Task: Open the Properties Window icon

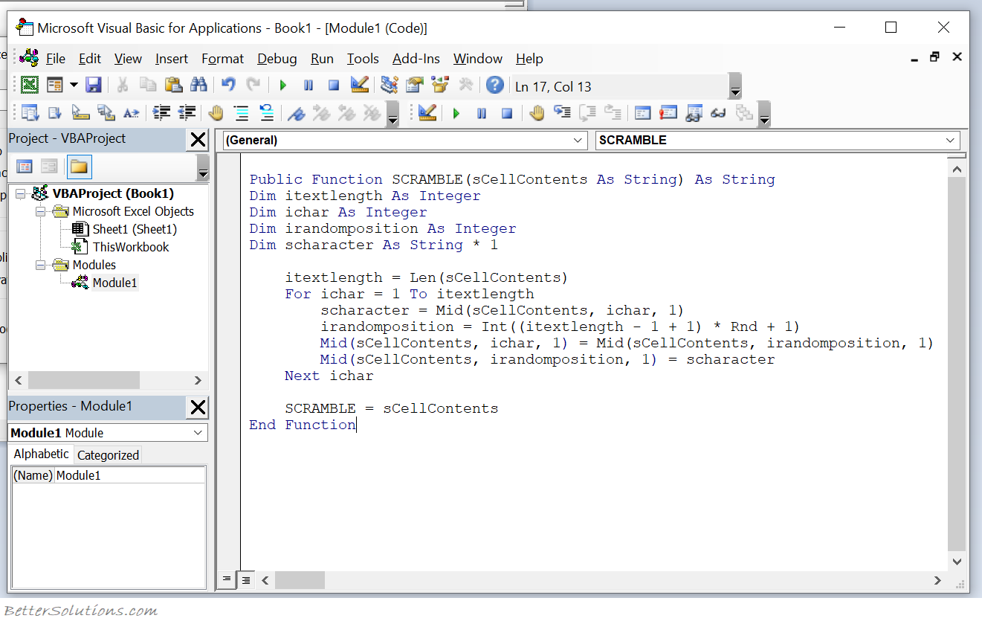Action: point(415,85)
